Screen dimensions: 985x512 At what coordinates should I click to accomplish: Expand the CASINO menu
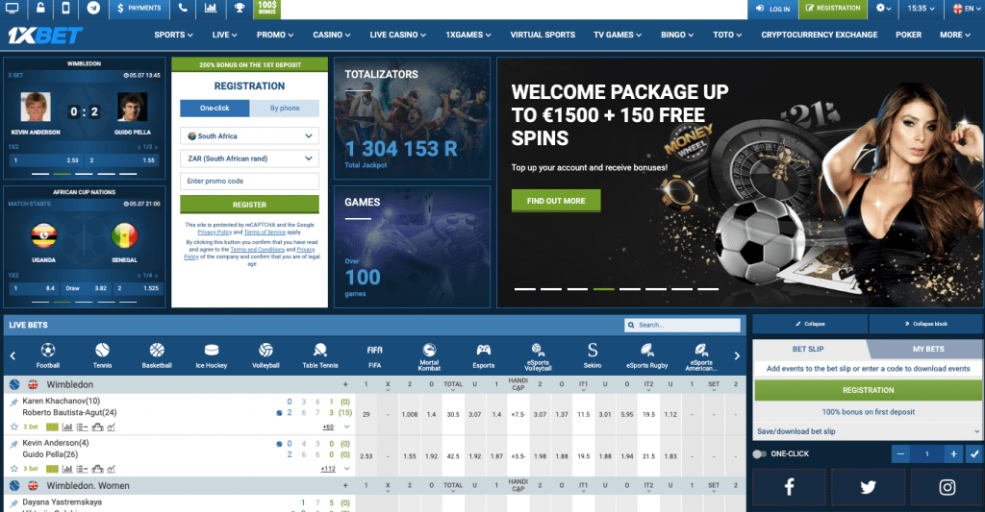click(x=332, y=36)
